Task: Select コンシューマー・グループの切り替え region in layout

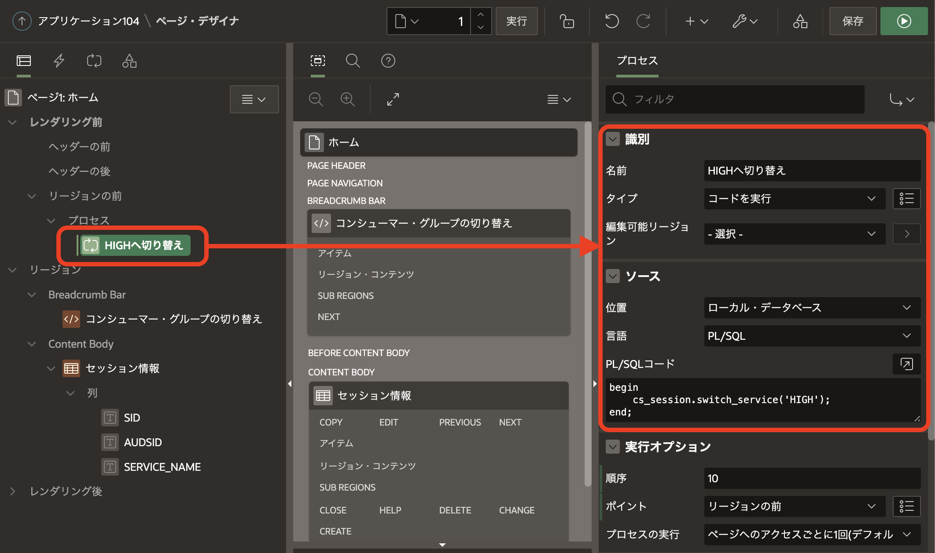Action: tap(439, 223)
